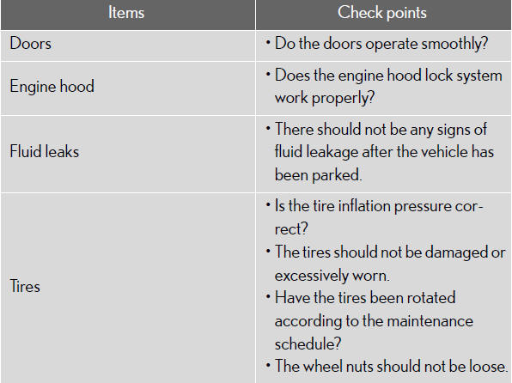Click 'The wheel nuts should not be loose' line
Viewport: 512px width, 383px height.
[391, 367]
